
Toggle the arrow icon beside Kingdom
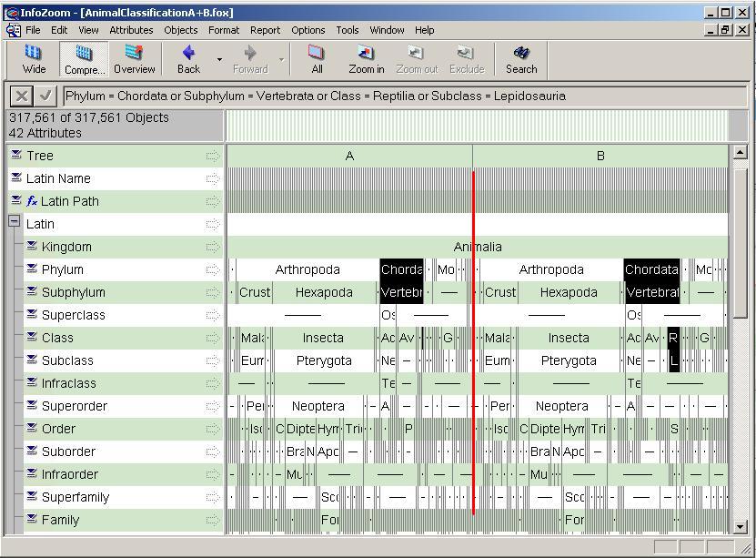(213, 247)
